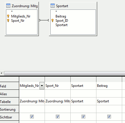Click the table icon of Sportart window
The image size is (125, 123).
(x=53, y=6)
